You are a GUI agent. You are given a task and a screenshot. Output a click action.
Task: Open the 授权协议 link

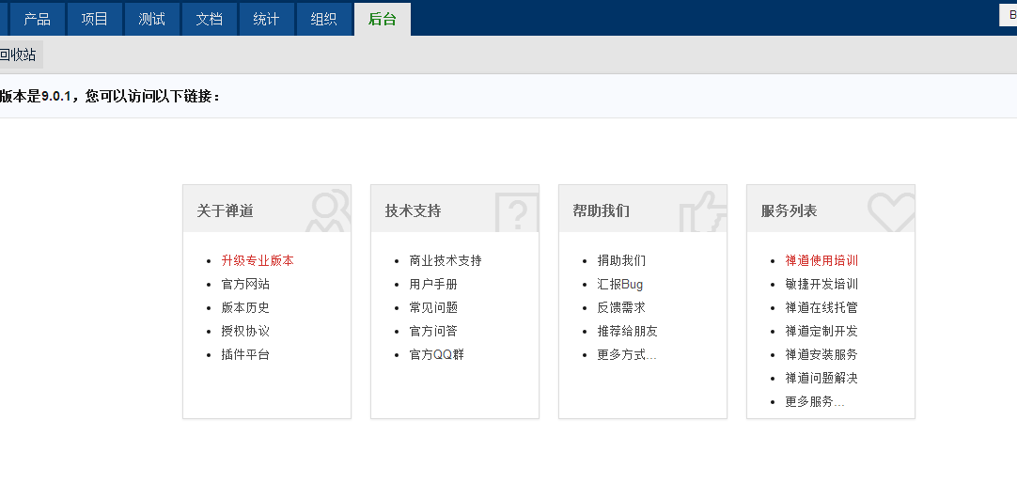tap(245, 331)
